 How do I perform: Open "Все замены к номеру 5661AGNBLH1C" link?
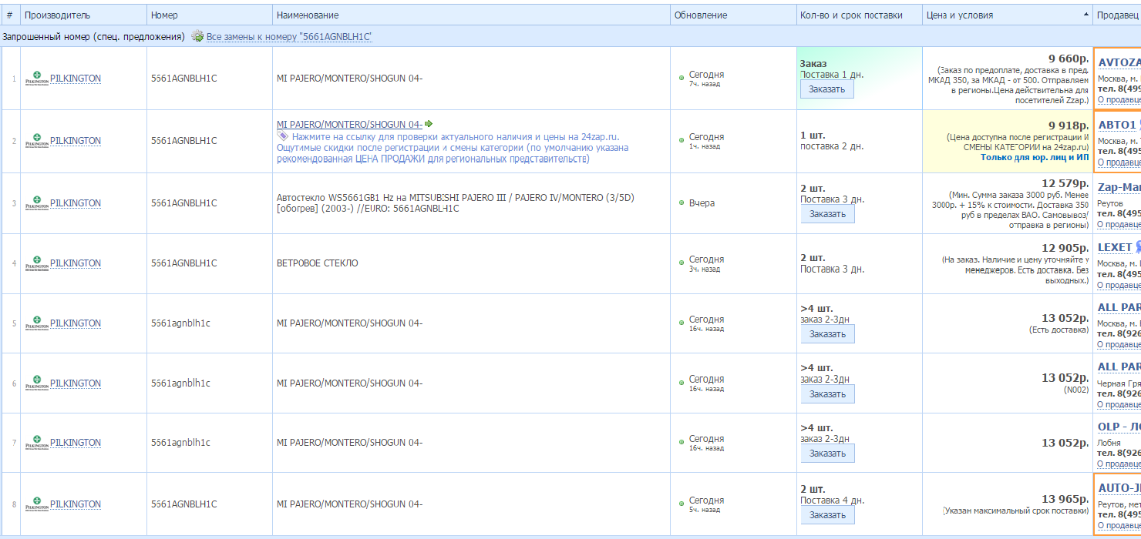[289, 37]
